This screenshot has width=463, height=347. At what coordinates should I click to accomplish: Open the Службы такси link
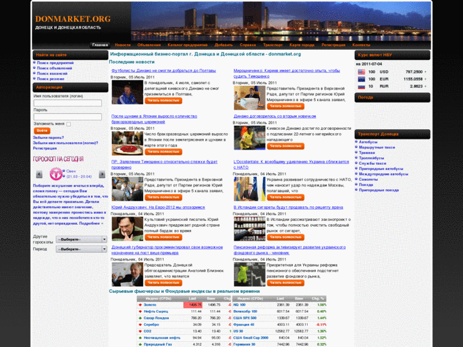(373, 163)
